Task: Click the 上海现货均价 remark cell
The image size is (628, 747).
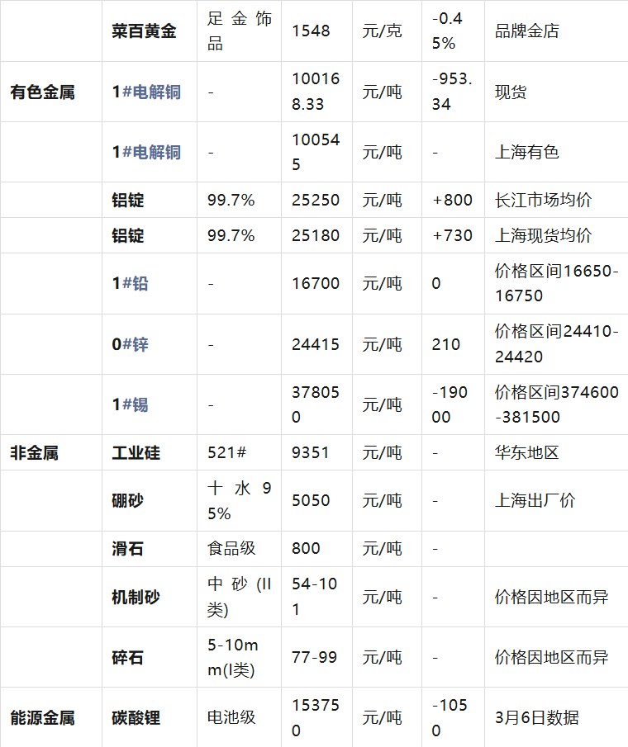Action: click(543, 235)
